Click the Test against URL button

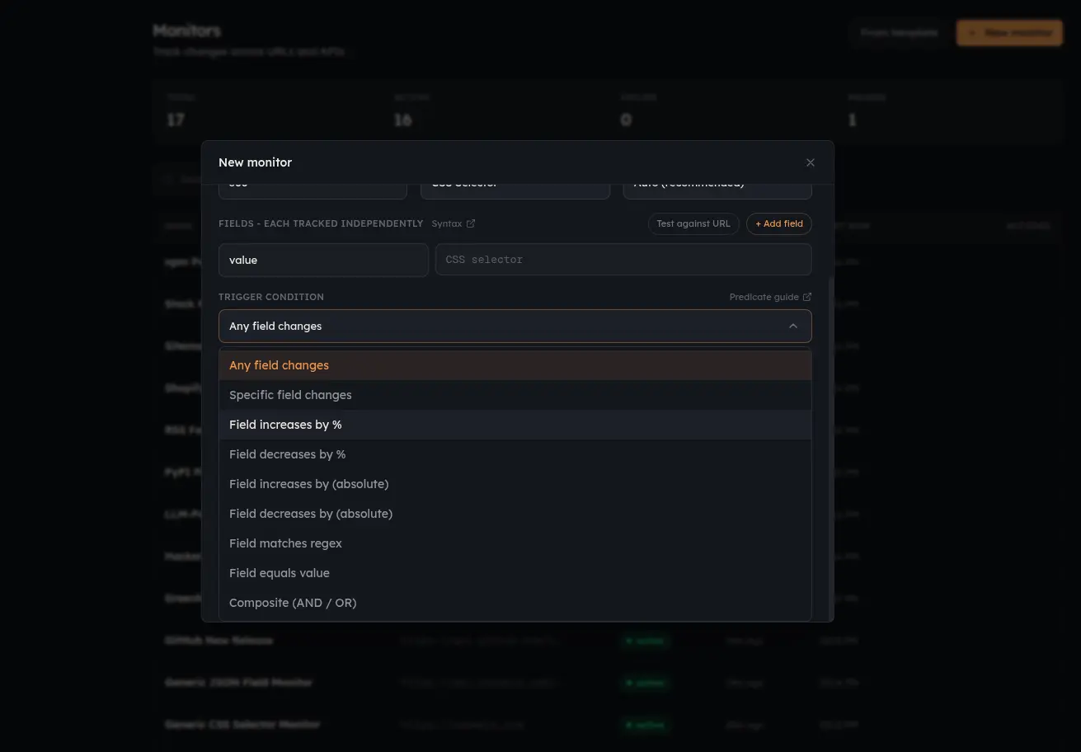tap(693, 223)
